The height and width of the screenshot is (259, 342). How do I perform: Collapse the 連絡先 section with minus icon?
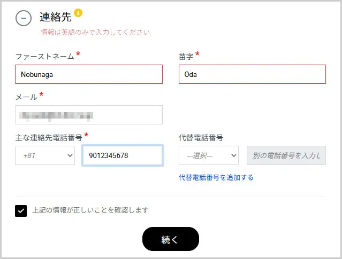point(24,18)
